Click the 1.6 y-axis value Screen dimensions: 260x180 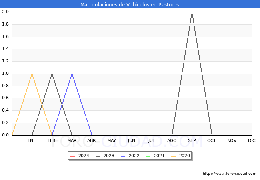click(5, 36)
